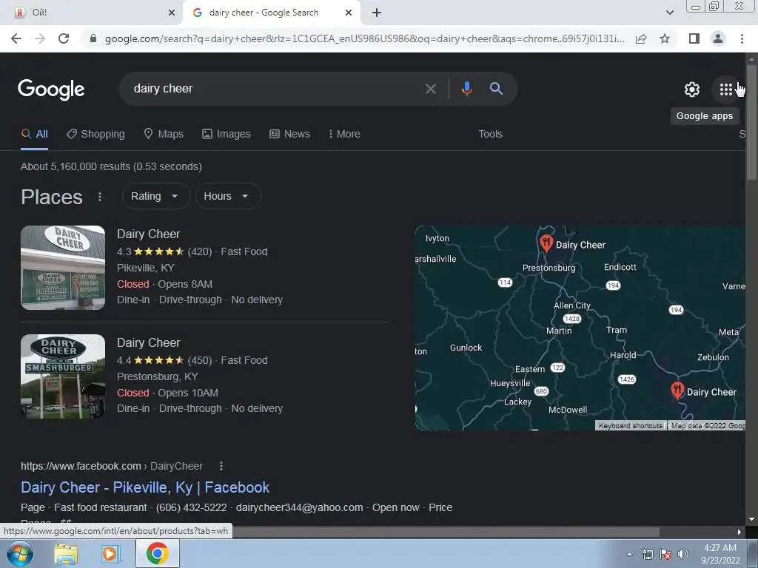Open the browser side panel icon
The image size is (758, 568).
[x=694, y=38]
